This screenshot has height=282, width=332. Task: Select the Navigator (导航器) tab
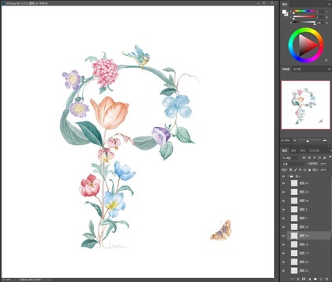coord(286,69)
